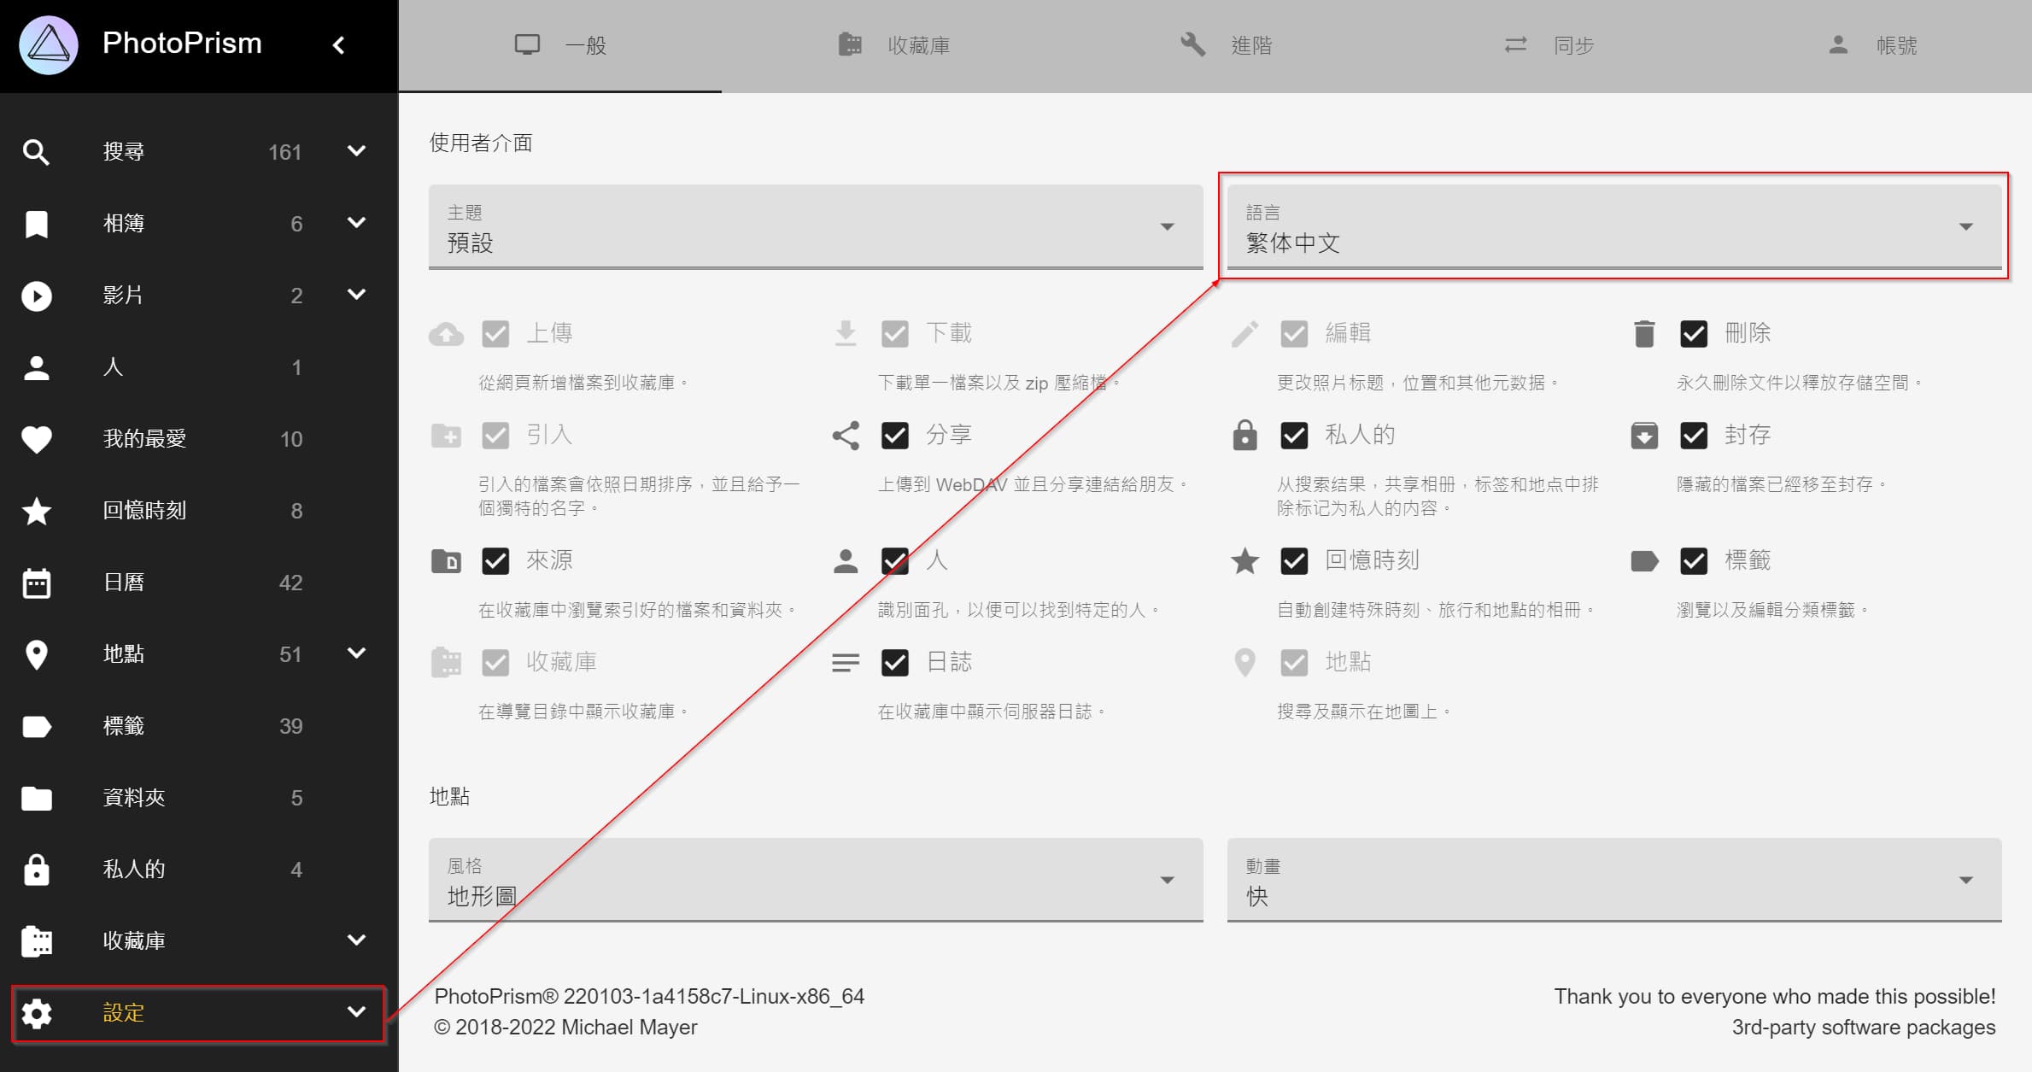Click the favorites heart icon

point(36,439)
